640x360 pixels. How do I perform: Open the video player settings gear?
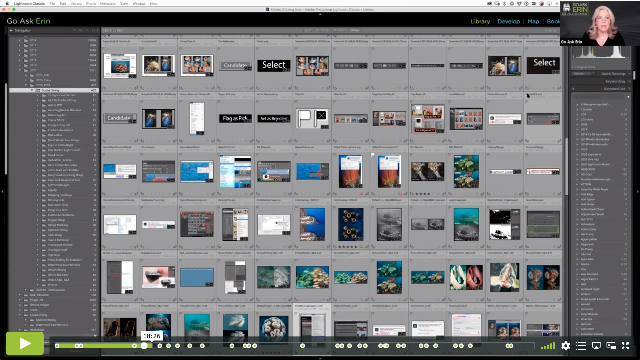[565, 346]
